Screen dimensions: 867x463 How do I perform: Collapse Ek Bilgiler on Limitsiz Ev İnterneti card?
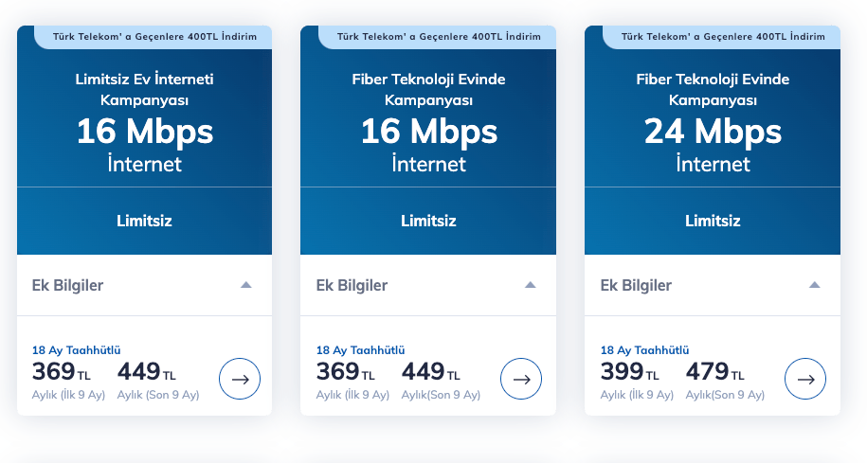point(245,285)
